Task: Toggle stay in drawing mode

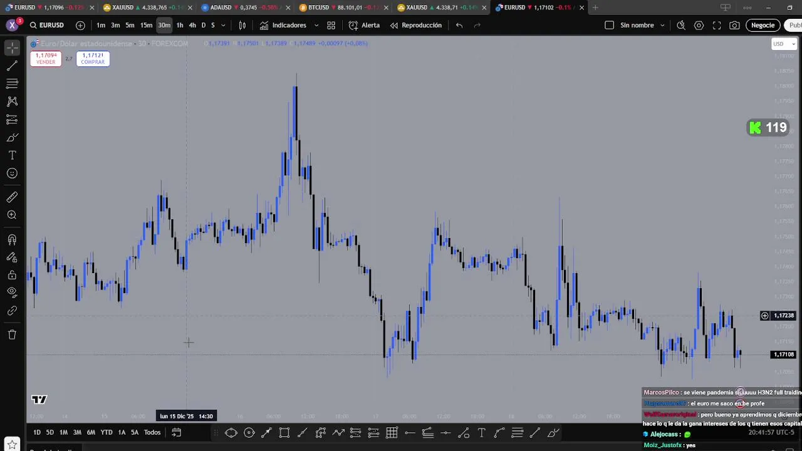Action: pos(12,257)
